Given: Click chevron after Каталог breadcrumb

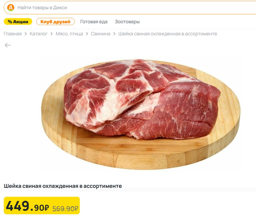Looking at the screenshot, I should click(x=51, y=34).
